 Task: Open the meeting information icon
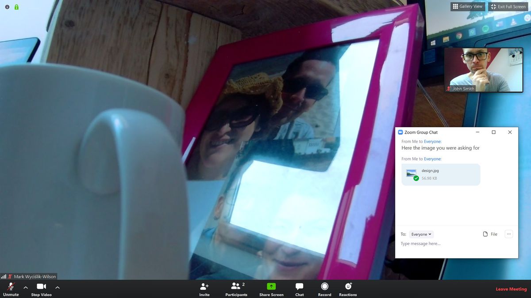pyautogui.click(x=6, y=7)
